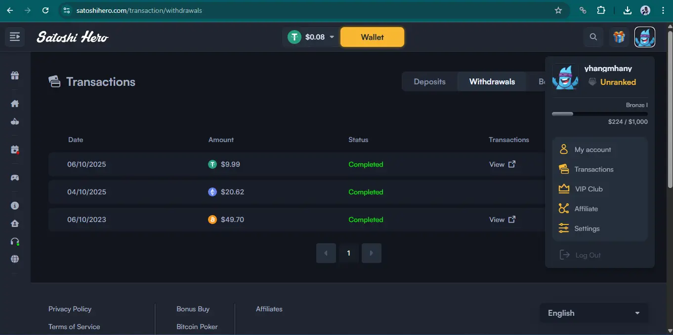Image resolution: width=673 pixels, height=335 pixels.
Task: Go to next page arrow in pagination
Action: 372,253
